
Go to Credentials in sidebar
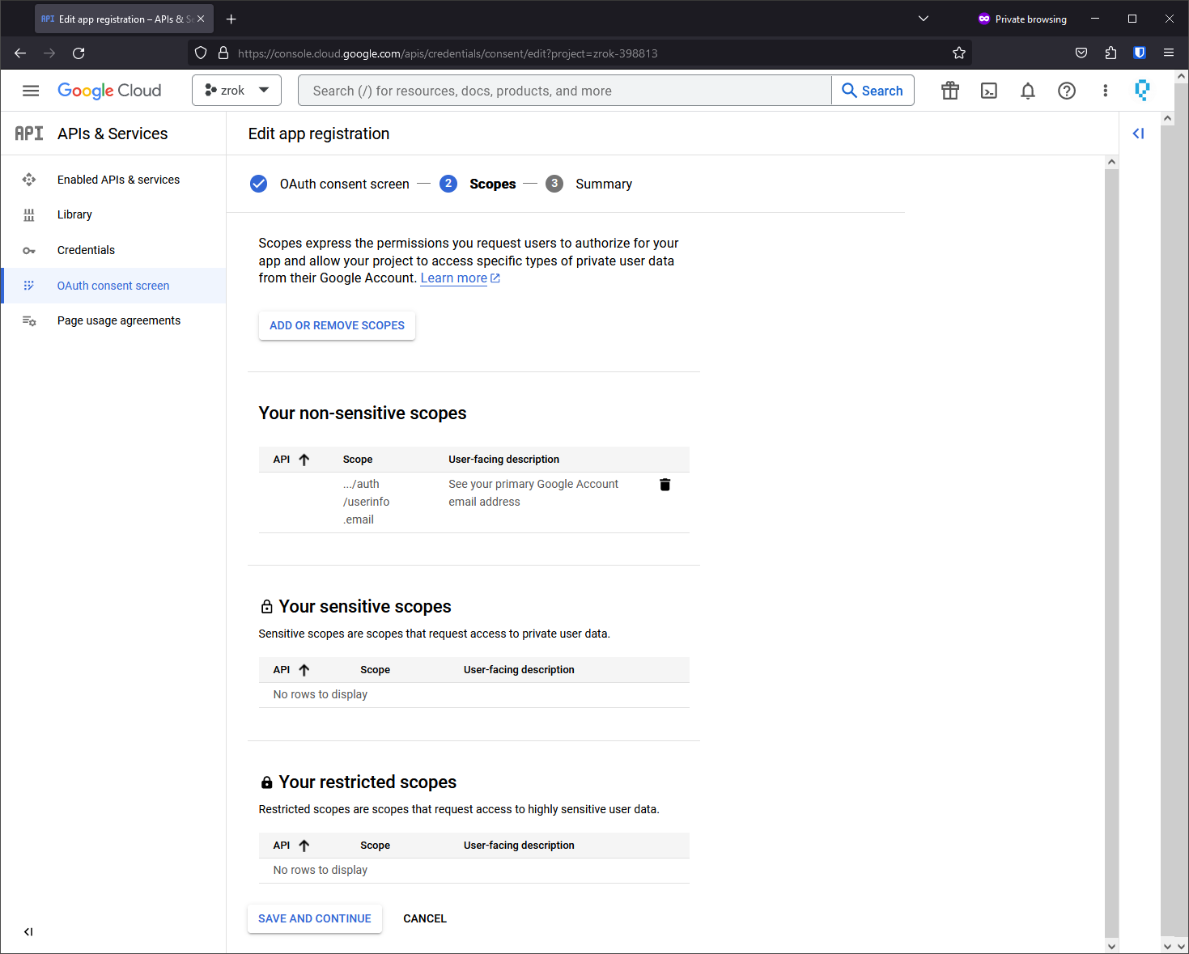coord(86,250)
